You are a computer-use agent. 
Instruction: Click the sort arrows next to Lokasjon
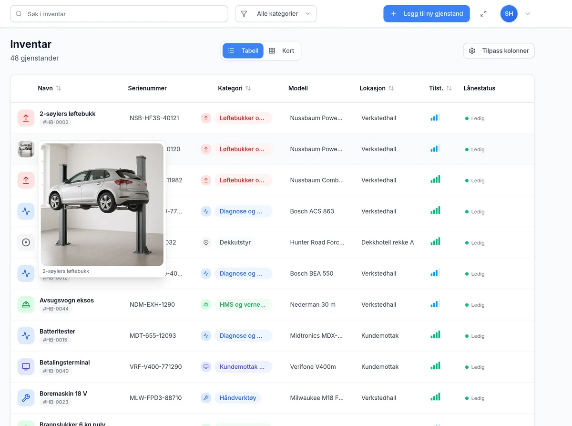[391, 88]
